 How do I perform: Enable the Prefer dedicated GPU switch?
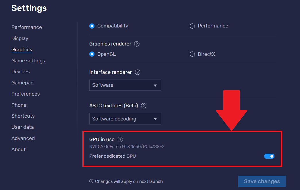coord(269,156)
